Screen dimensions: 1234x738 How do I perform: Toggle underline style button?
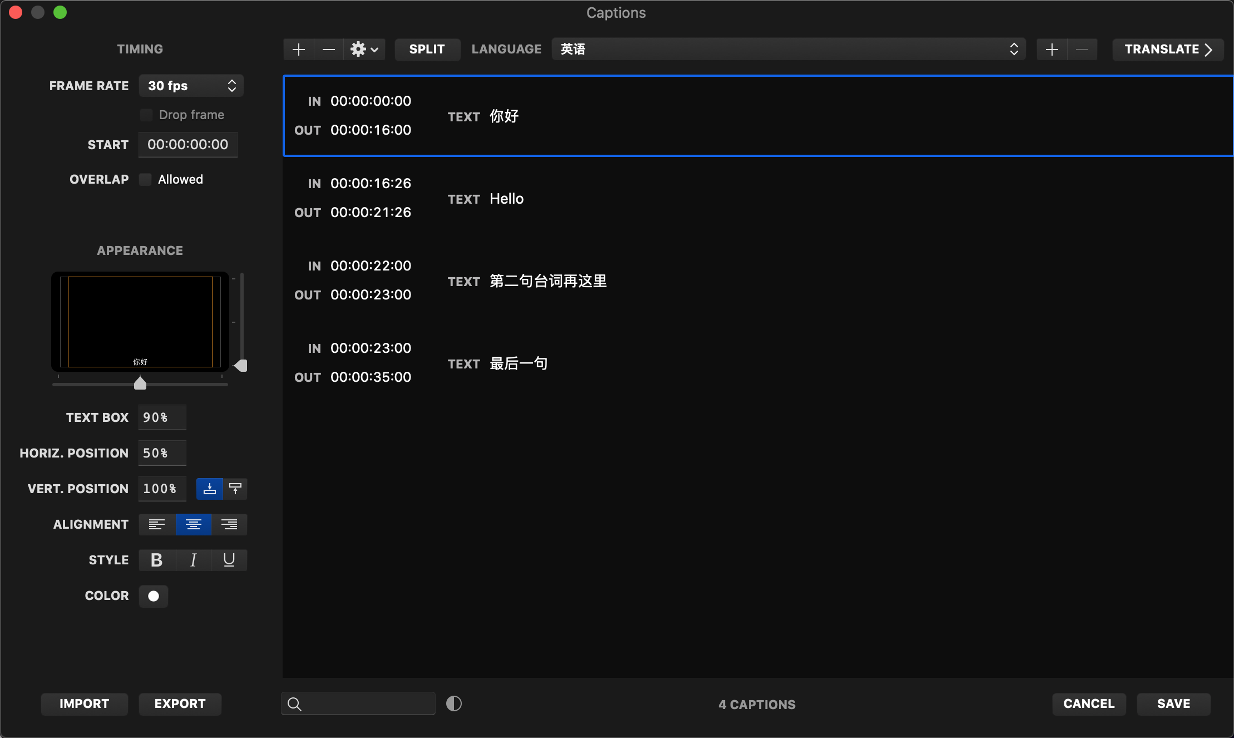(229, 560)
